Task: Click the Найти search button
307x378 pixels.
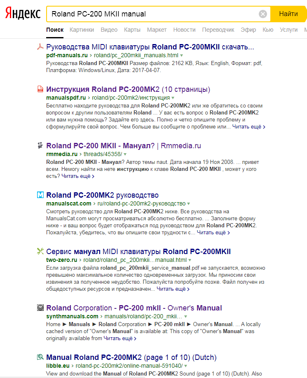Action: tap(288, 14)
